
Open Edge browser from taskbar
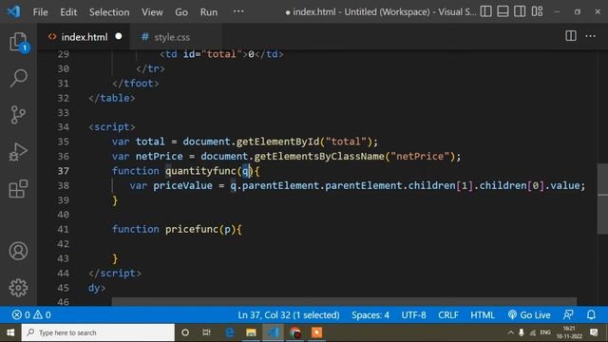(230, 332)
